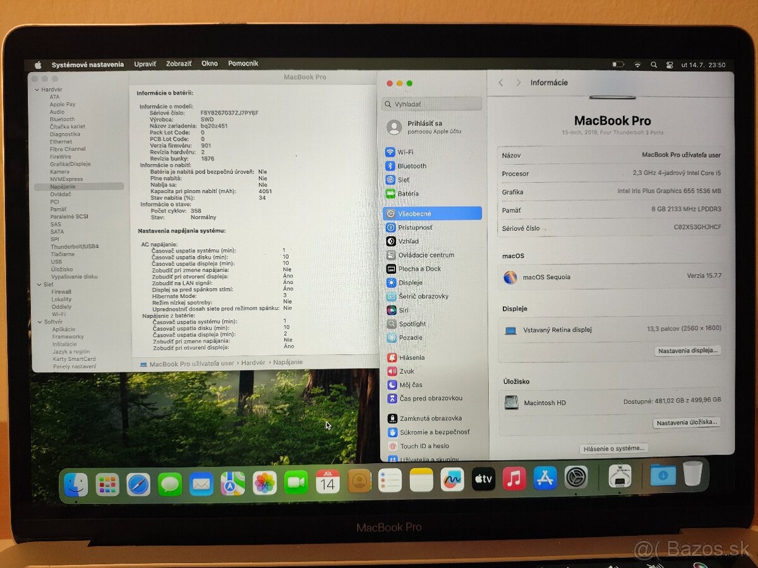This screenshot has width=758, height=568.
Task: Click the macOS Sequoia row
Action: tap(611, 277)
